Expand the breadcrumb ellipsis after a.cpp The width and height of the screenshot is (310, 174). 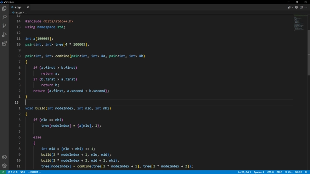click(x=26, y=12)
